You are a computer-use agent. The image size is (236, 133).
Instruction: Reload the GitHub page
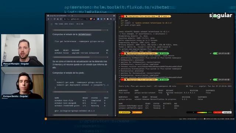tap(55, 19)
